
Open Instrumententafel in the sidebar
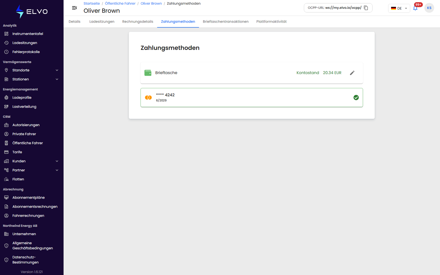click(x=32, y=34)
